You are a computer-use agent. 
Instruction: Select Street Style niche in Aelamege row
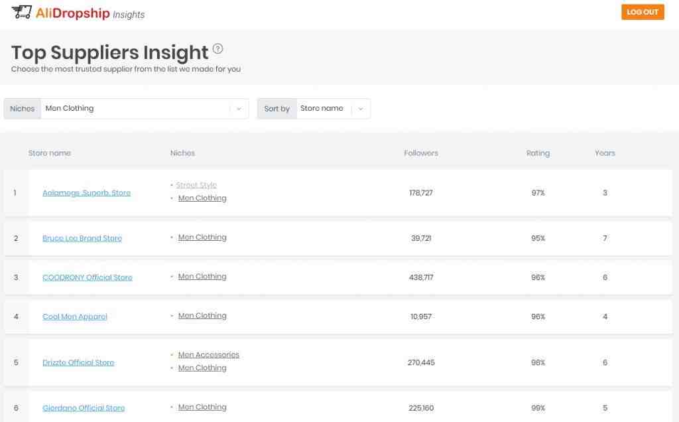coord(196,185)
